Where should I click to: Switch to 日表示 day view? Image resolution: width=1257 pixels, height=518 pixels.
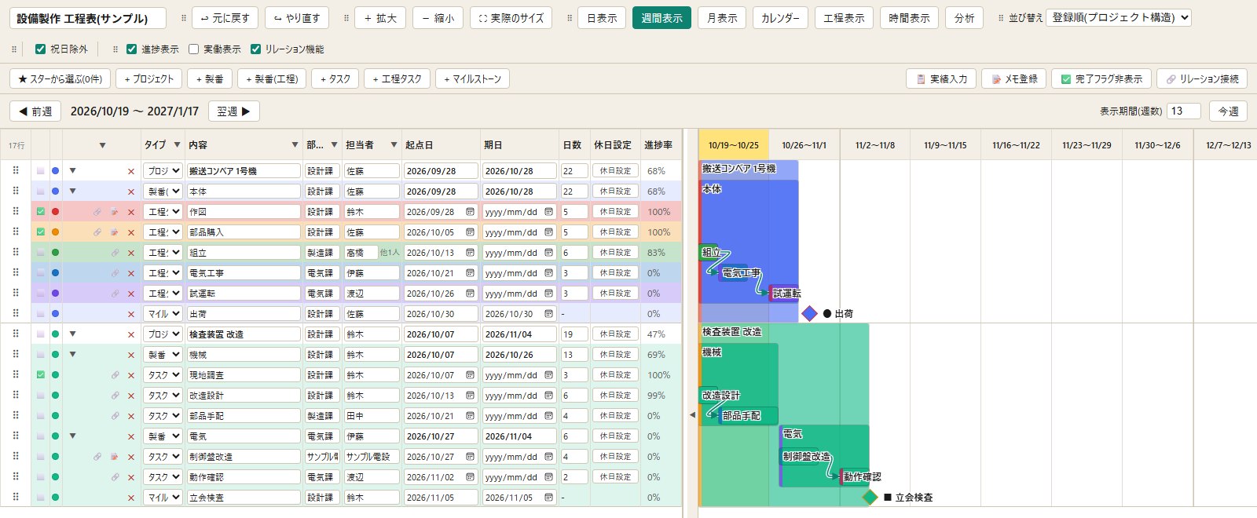click(x=602, y=18)
